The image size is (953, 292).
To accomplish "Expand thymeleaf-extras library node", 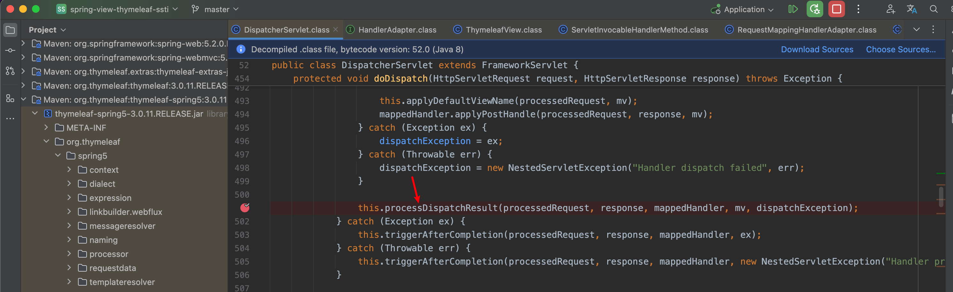I will click(23, 72).
